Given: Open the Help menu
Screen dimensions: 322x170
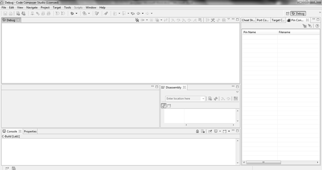Looking at the screenshot, I should [102, 8].
